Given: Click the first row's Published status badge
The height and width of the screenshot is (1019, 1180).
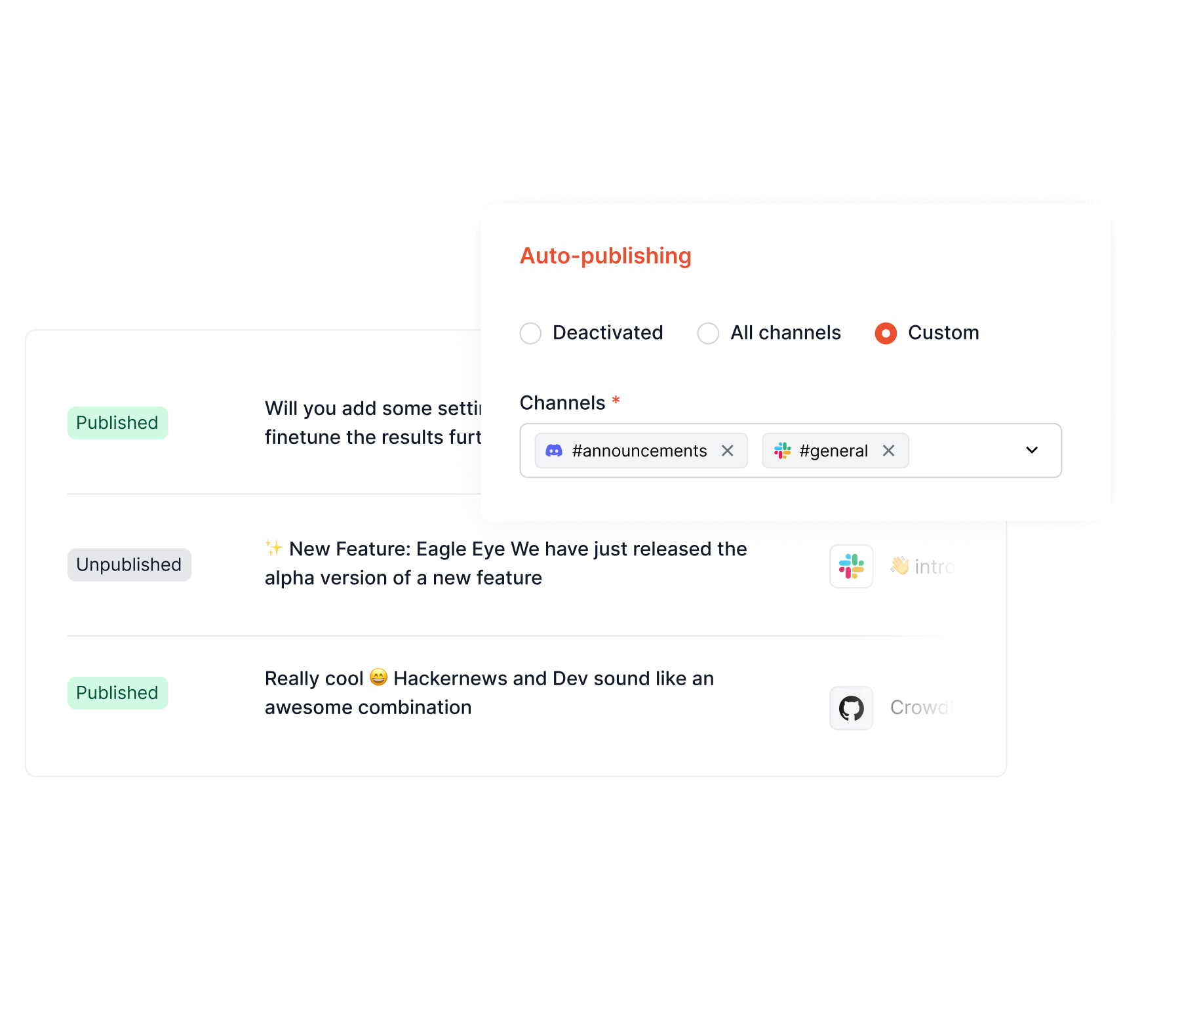Looking at the screenshot, I should [117, 423].
